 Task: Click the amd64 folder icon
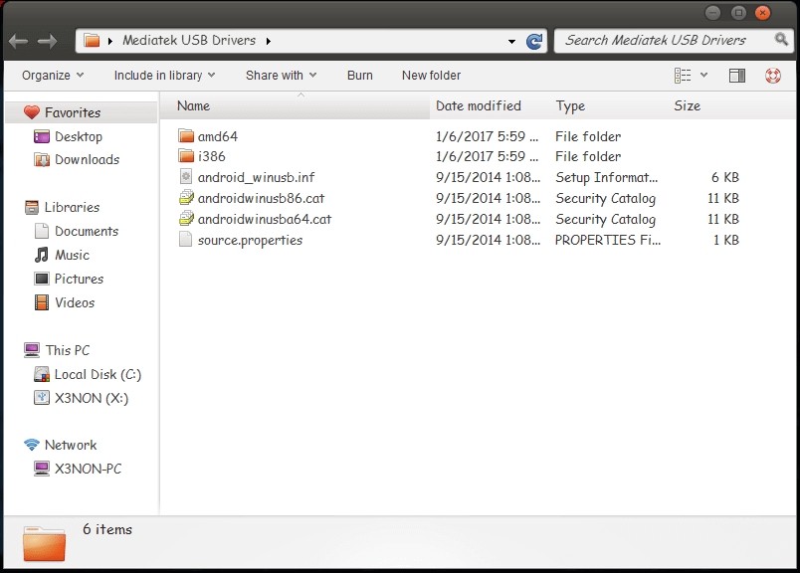point(186,135)
